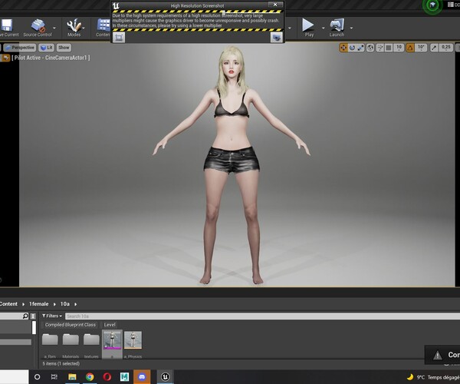Viewport: 460px width, 384px height.
Task: Open File Explorer from the taskbar
Action: [x=72, y=376]
